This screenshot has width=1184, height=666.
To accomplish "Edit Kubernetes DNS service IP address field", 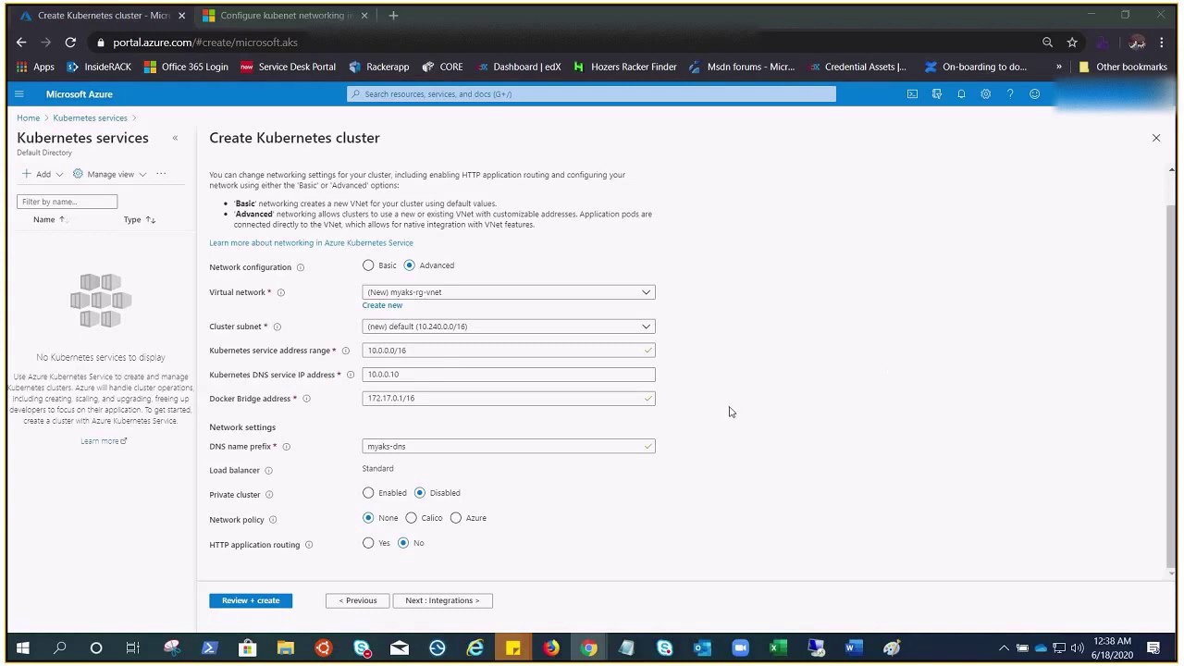I will [x=509, y=375].
